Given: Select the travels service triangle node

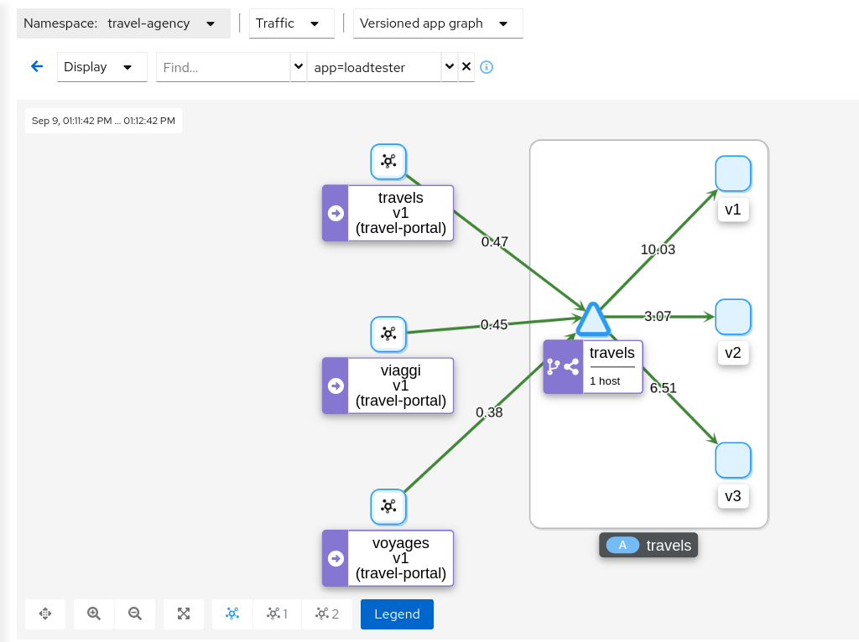Looking at the screenshot, I should coord(592,320).
